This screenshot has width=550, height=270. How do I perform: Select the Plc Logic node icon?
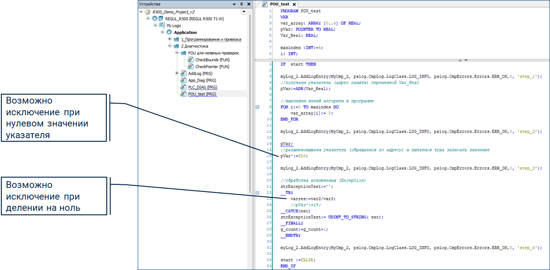(x=162, y=26)
